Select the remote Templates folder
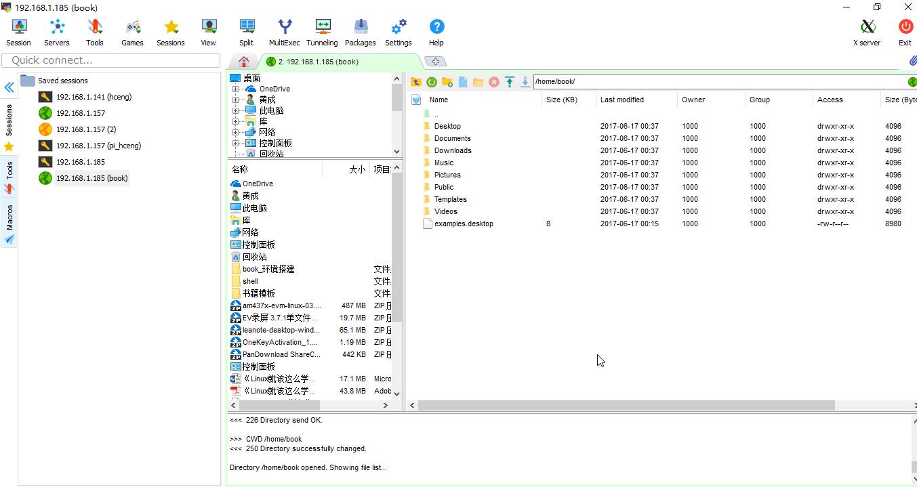The height and width of the screenshot is (487, 917). [x=450, y=199]
